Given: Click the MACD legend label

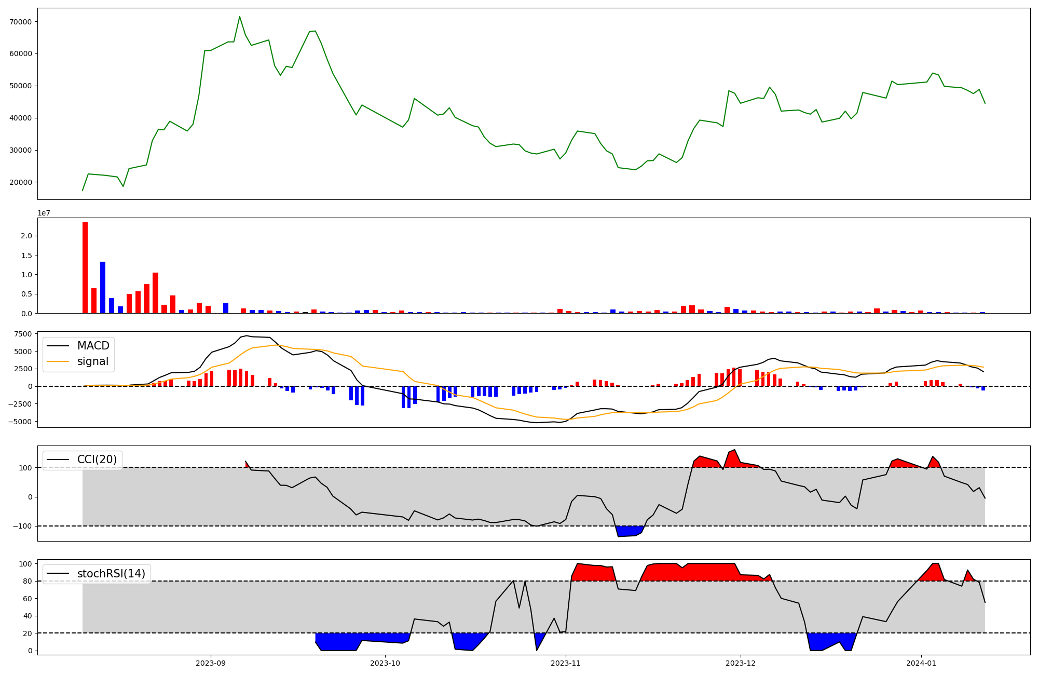Looking at the screenshot, I should (x=93, y=346).
